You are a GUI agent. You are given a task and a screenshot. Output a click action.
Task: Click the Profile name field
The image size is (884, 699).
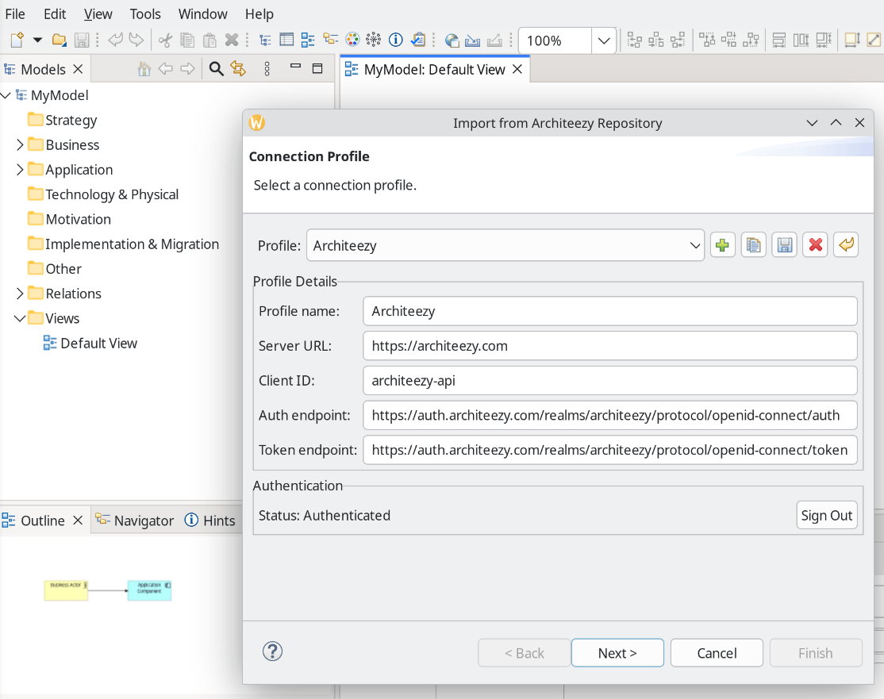pos(610,311)
